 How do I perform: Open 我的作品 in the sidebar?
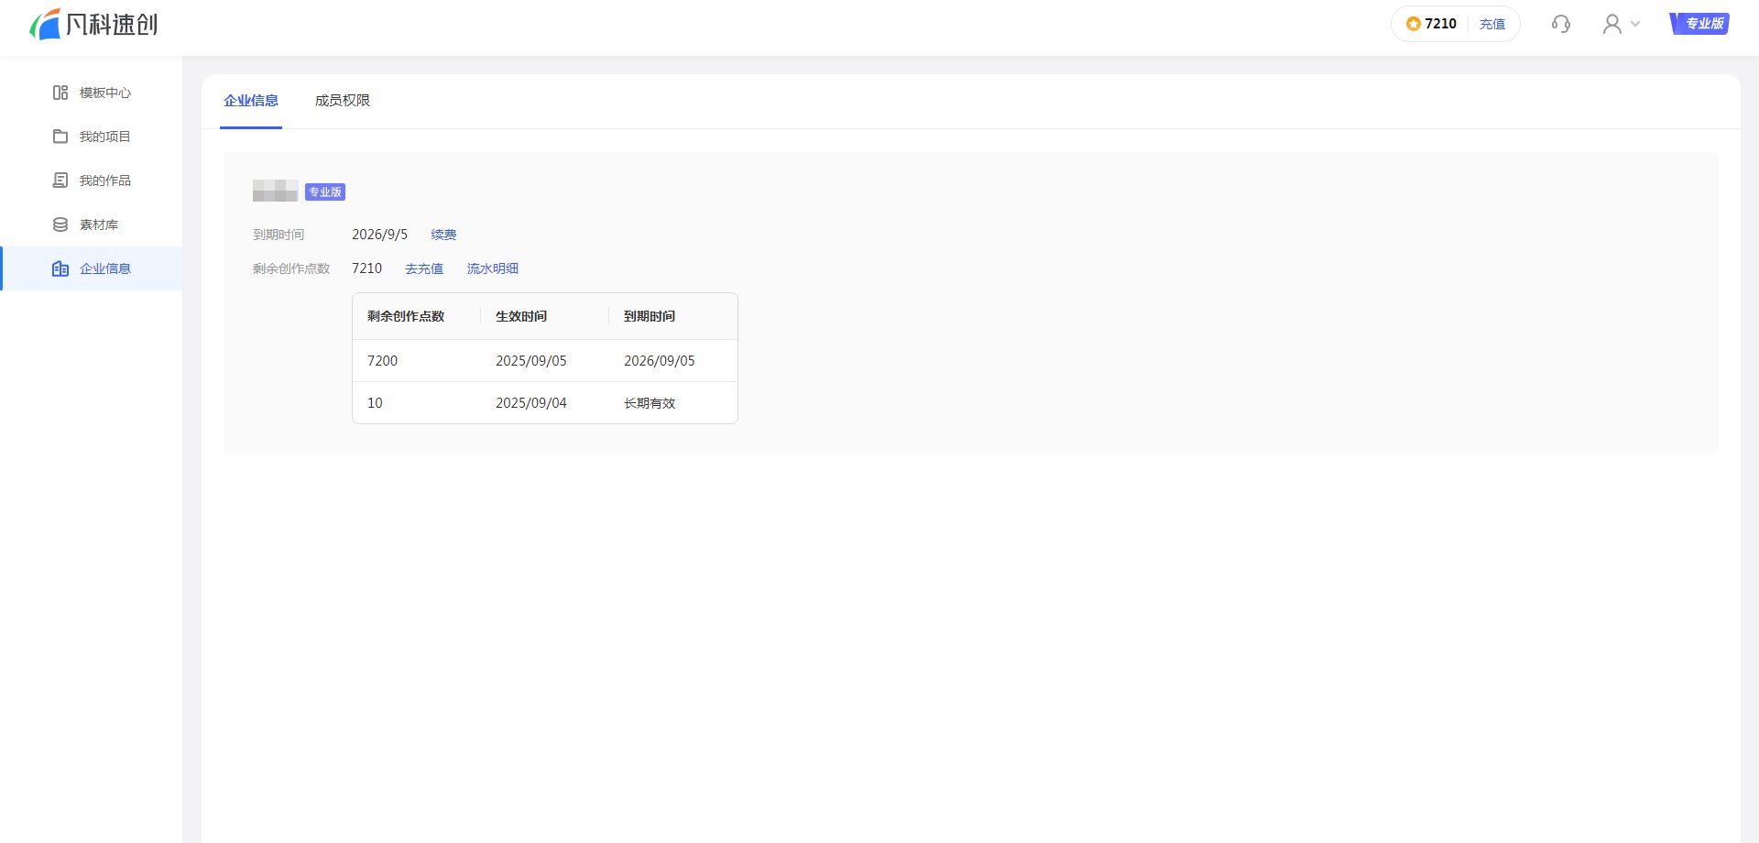coord(92,181)
